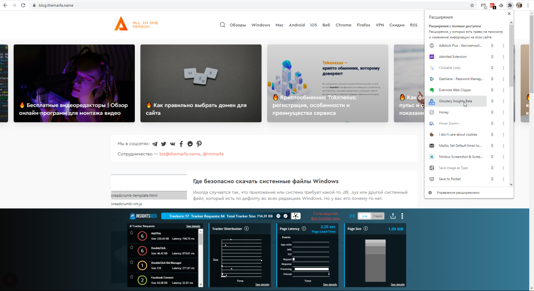Open the Admitad Extension entry
The width and height of the screenshot is (534, 291).
456,57
